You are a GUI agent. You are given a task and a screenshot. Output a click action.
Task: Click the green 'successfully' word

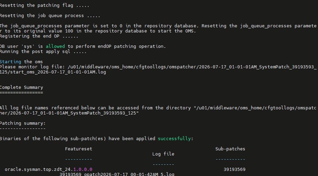pos(174,139)
